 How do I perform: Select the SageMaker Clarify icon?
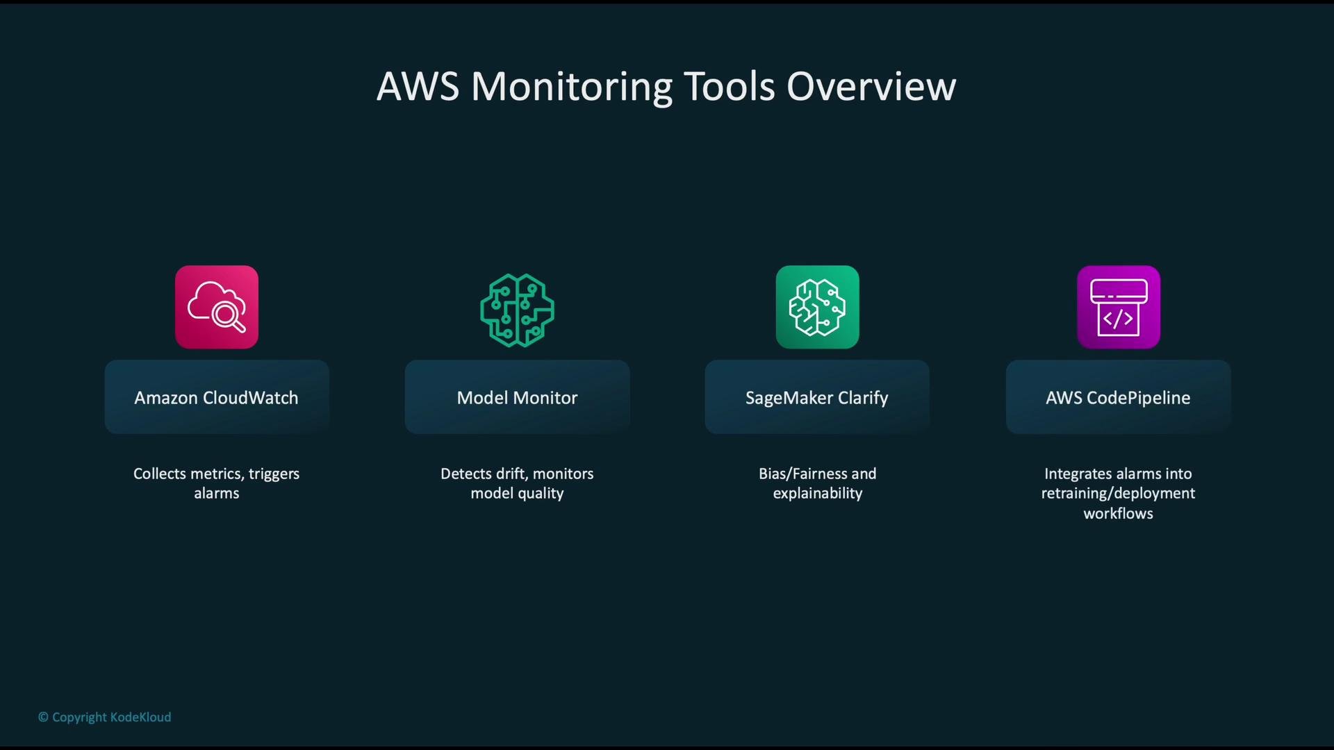[817, 307]
